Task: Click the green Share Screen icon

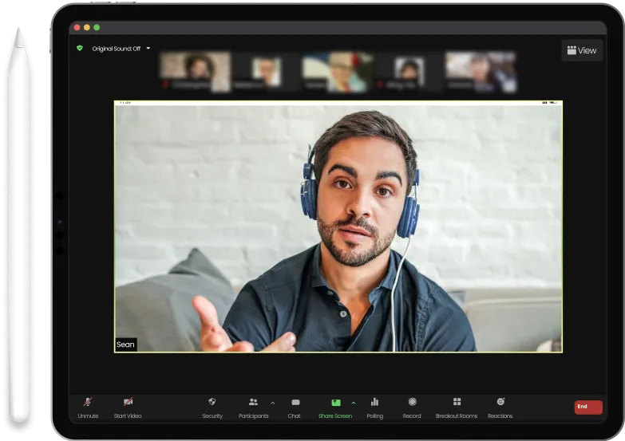Action: [335, 403]
